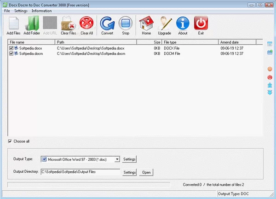Click the orange minus remove icon
This screenshot has width=276, height=199.
click(270, 69)
